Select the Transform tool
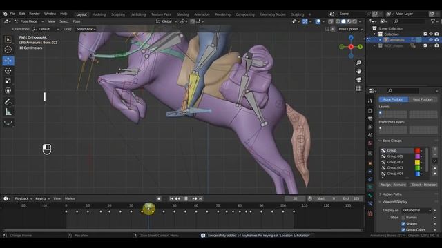This screenshot has height=248, width=442. pos(8,90)
